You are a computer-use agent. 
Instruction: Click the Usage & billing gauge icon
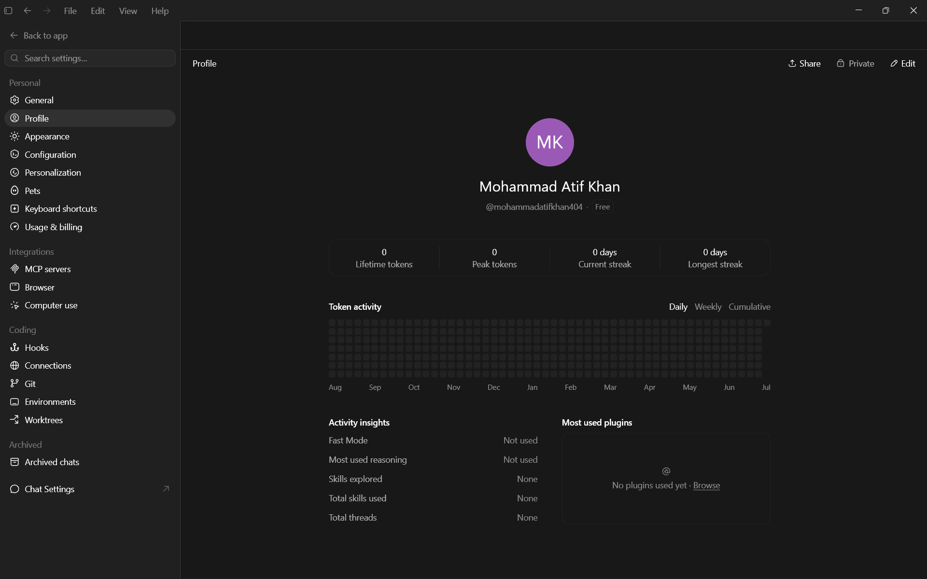[x=15, y=227]
